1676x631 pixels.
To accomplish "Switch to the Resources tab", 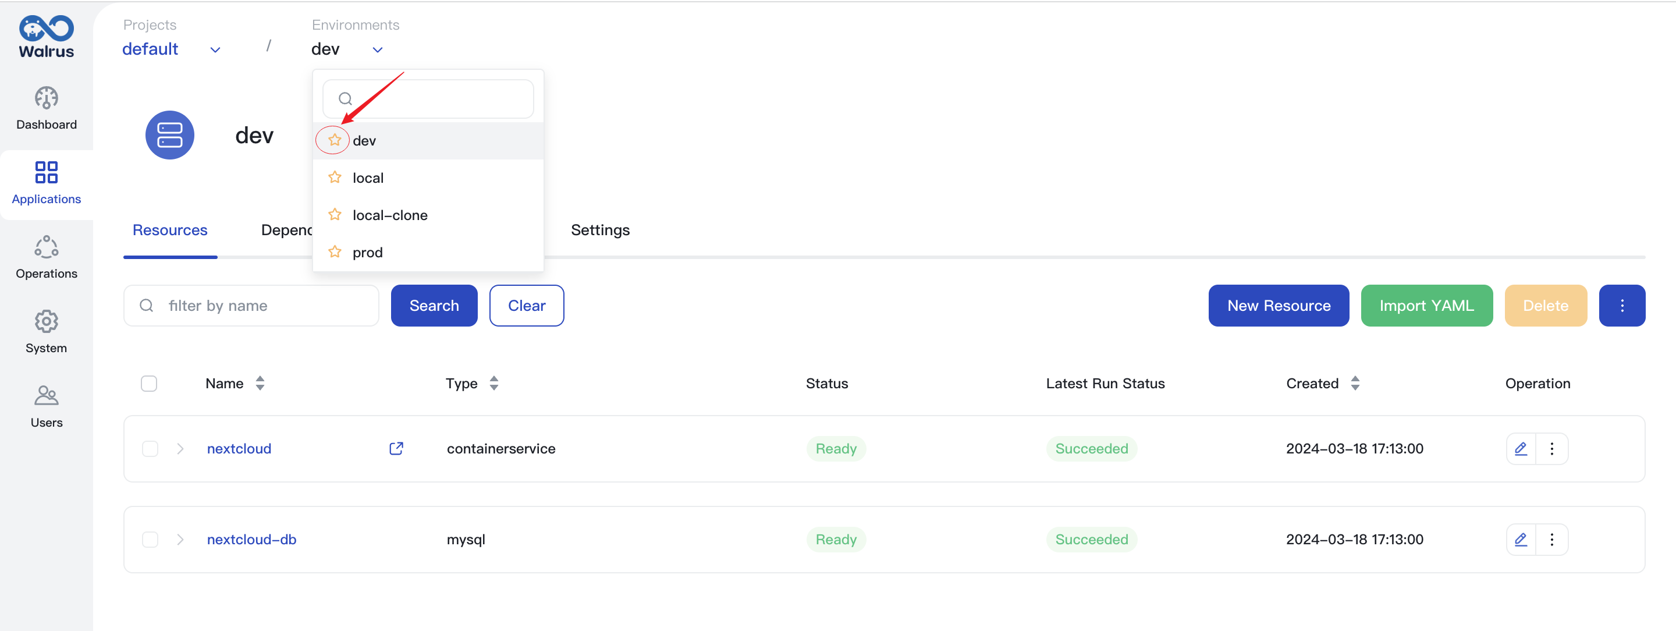I will point(170,229).
